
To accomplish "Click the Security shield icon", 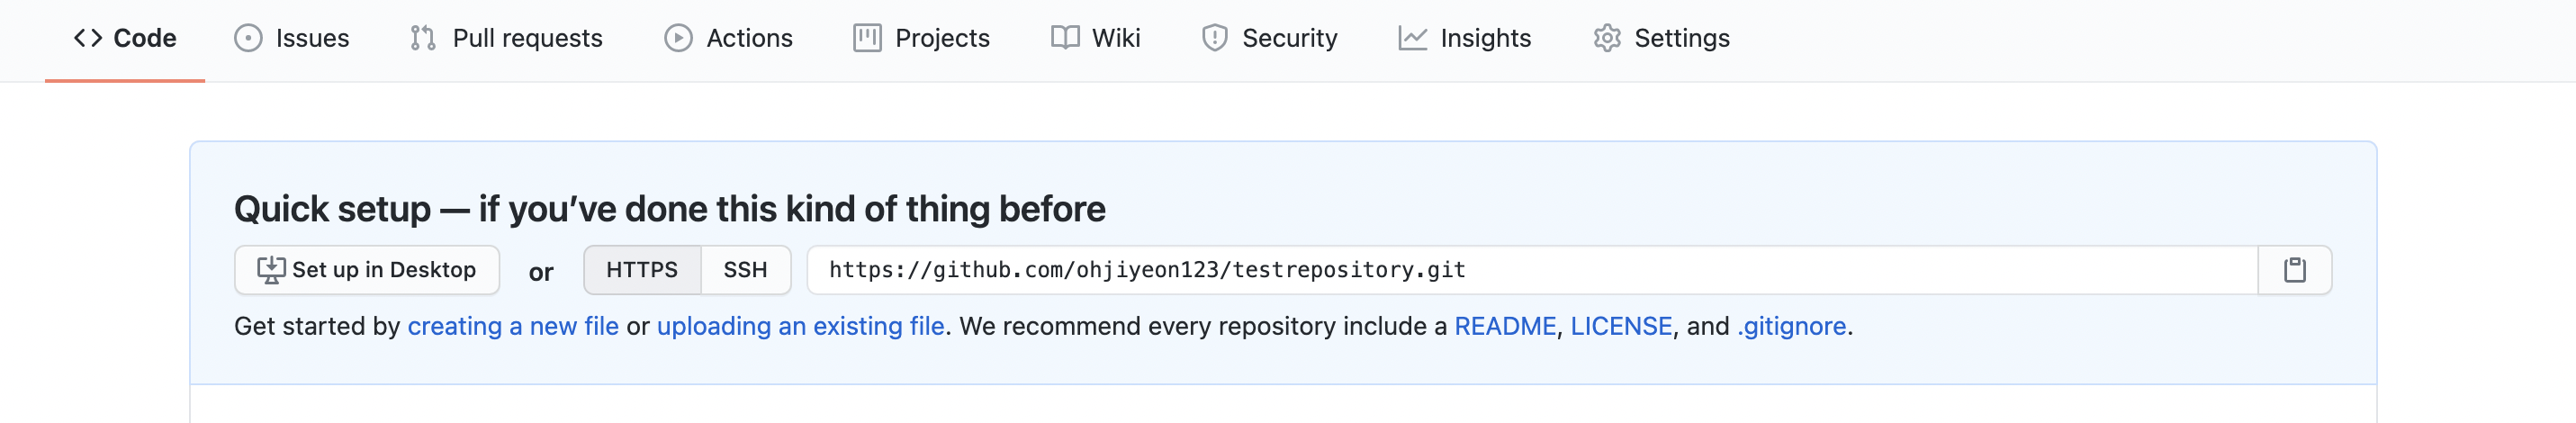I will (x=1215, y=38).
